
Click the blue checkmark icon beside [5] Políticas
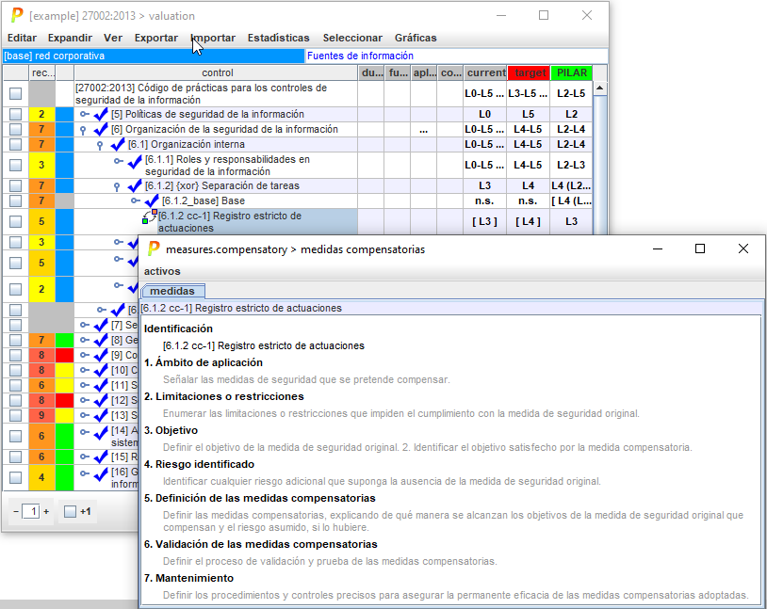click(x=101, y=114)
